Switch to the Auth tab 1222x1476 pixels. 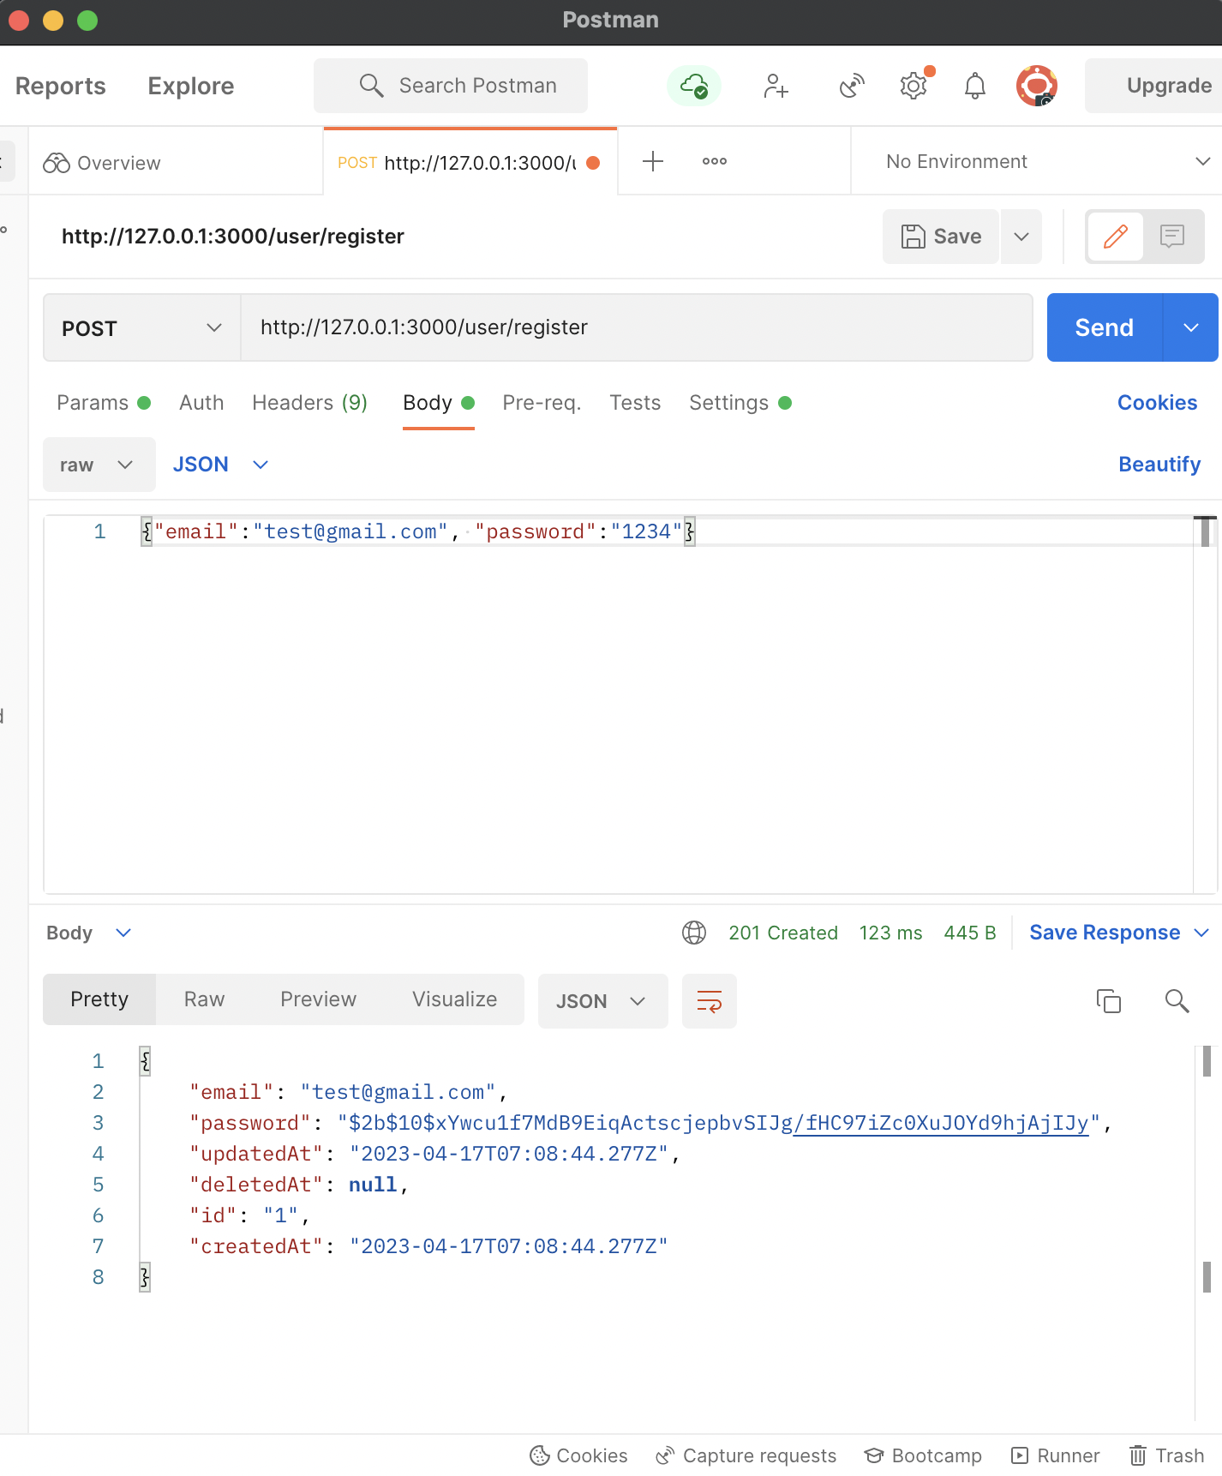click(201, 403)
